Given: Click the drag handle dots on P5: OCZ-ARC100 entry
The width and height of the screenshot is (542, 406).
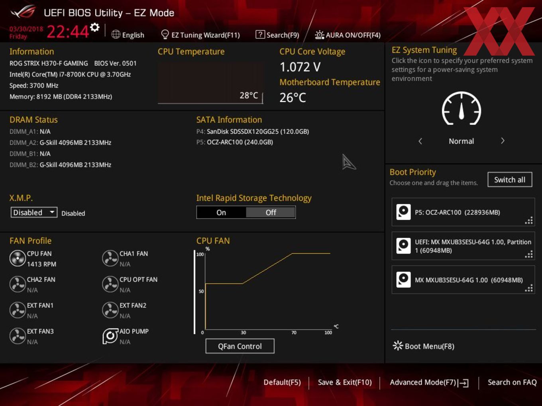Looking at the screenshot, I should [529, 221].
